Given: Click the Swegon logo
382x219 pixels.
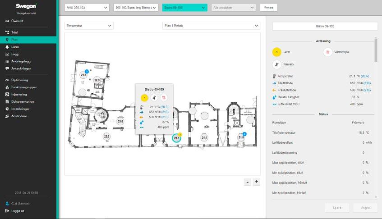Looking at the screenshot, I should point(26,6).
